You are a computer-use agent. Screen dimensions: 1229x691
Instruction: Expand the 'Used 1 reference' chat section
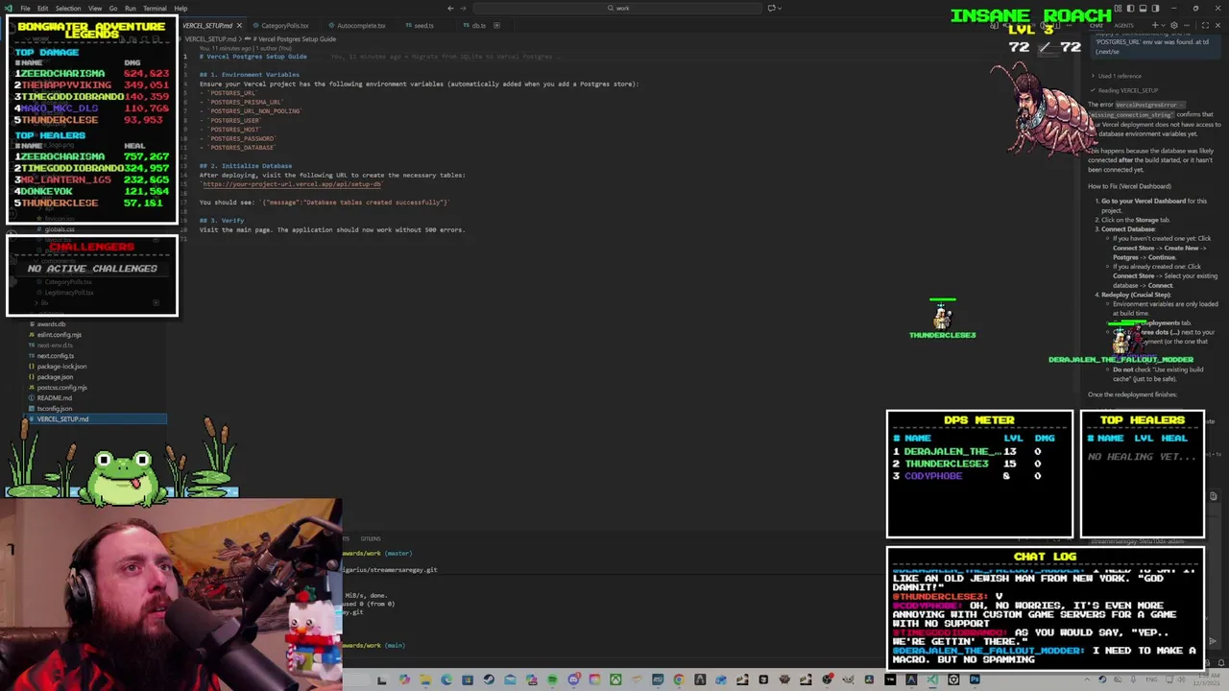point(1119,76)
